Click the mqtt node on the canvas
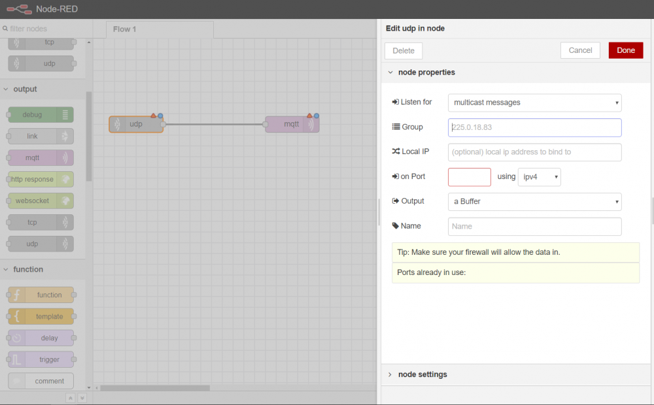This screenshot has height=405, width=654. click(x=292, y=124)
